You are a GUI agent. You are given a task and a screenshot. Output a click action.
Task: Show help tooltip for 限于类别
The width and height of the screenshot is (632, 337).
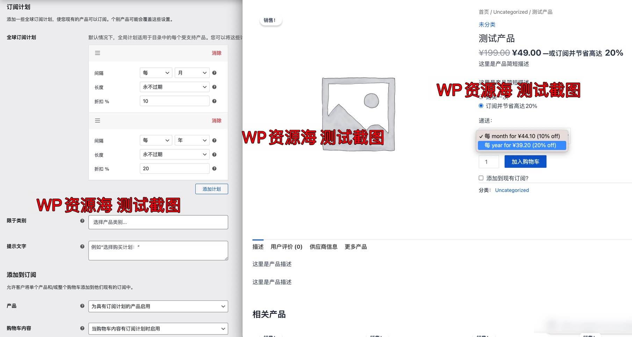pyautogui.click(x=82, y=221)
